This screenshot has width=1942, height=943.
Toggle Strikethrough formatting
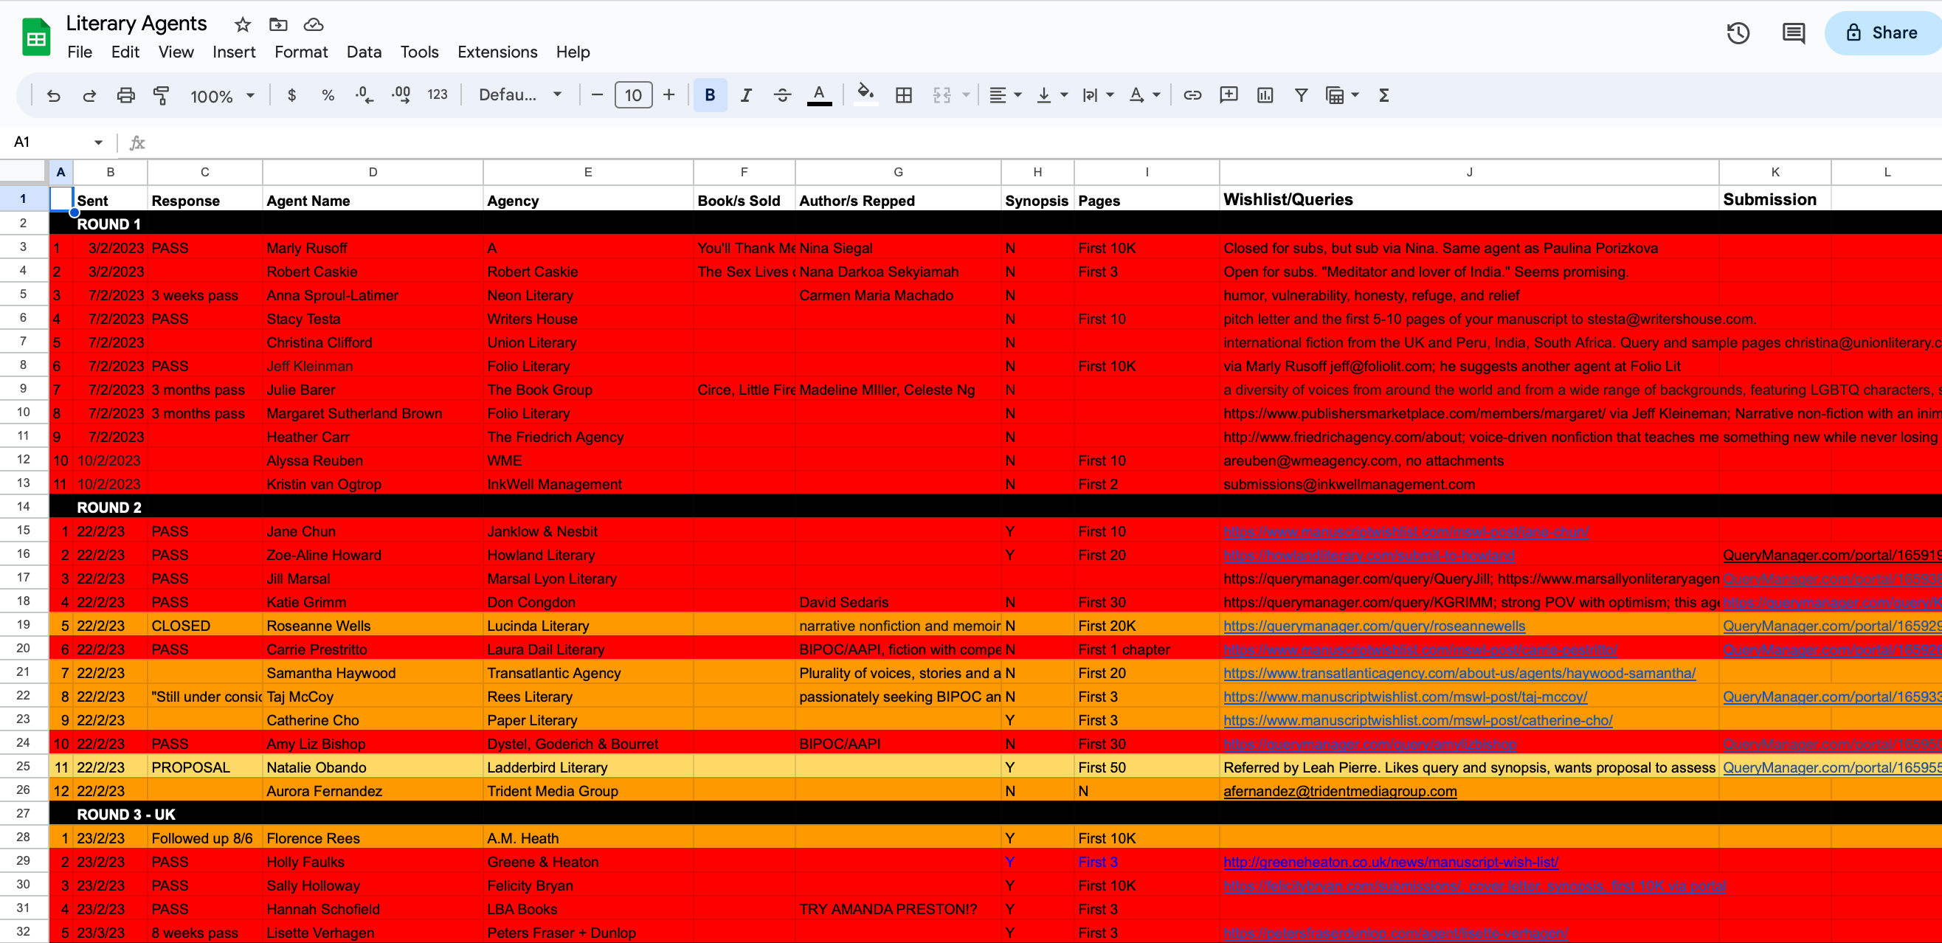[782, 96]
